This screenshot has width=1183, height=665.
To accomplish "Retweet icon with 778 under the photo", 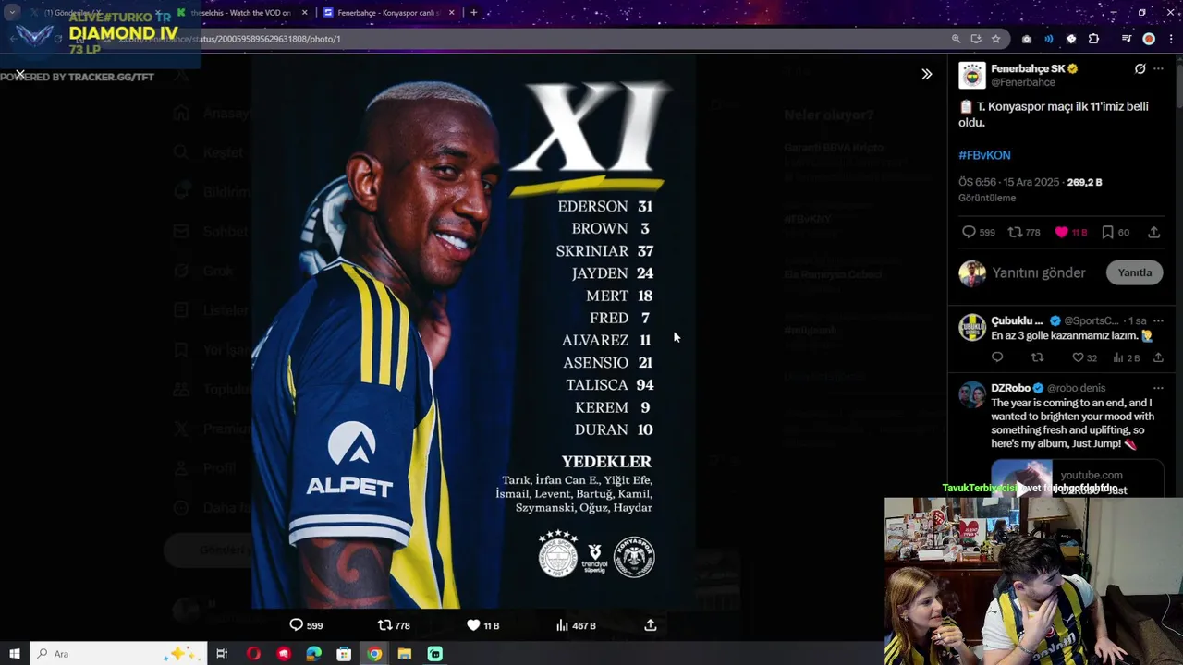I will [384, 625].
